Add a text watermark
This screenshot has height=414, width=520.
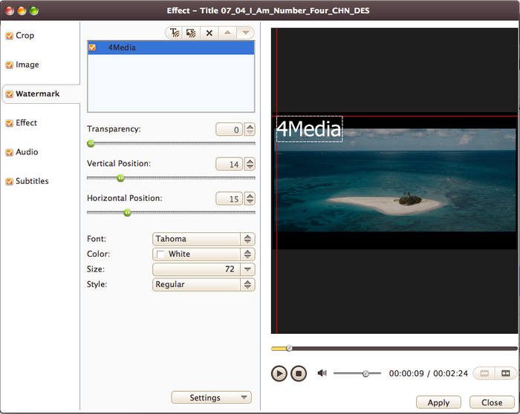174,33
